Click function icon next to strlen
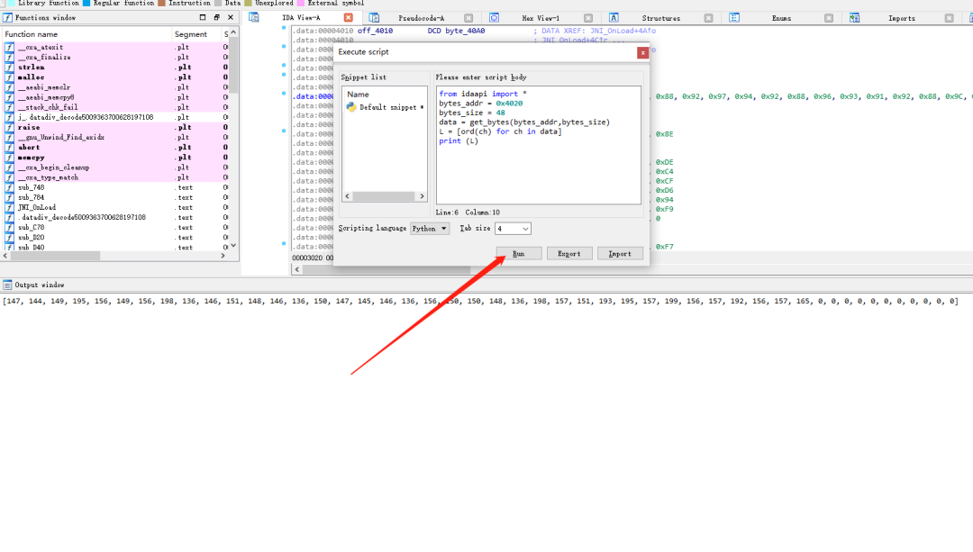The height and width of the screenshot is (552, 973). (9, 67)
